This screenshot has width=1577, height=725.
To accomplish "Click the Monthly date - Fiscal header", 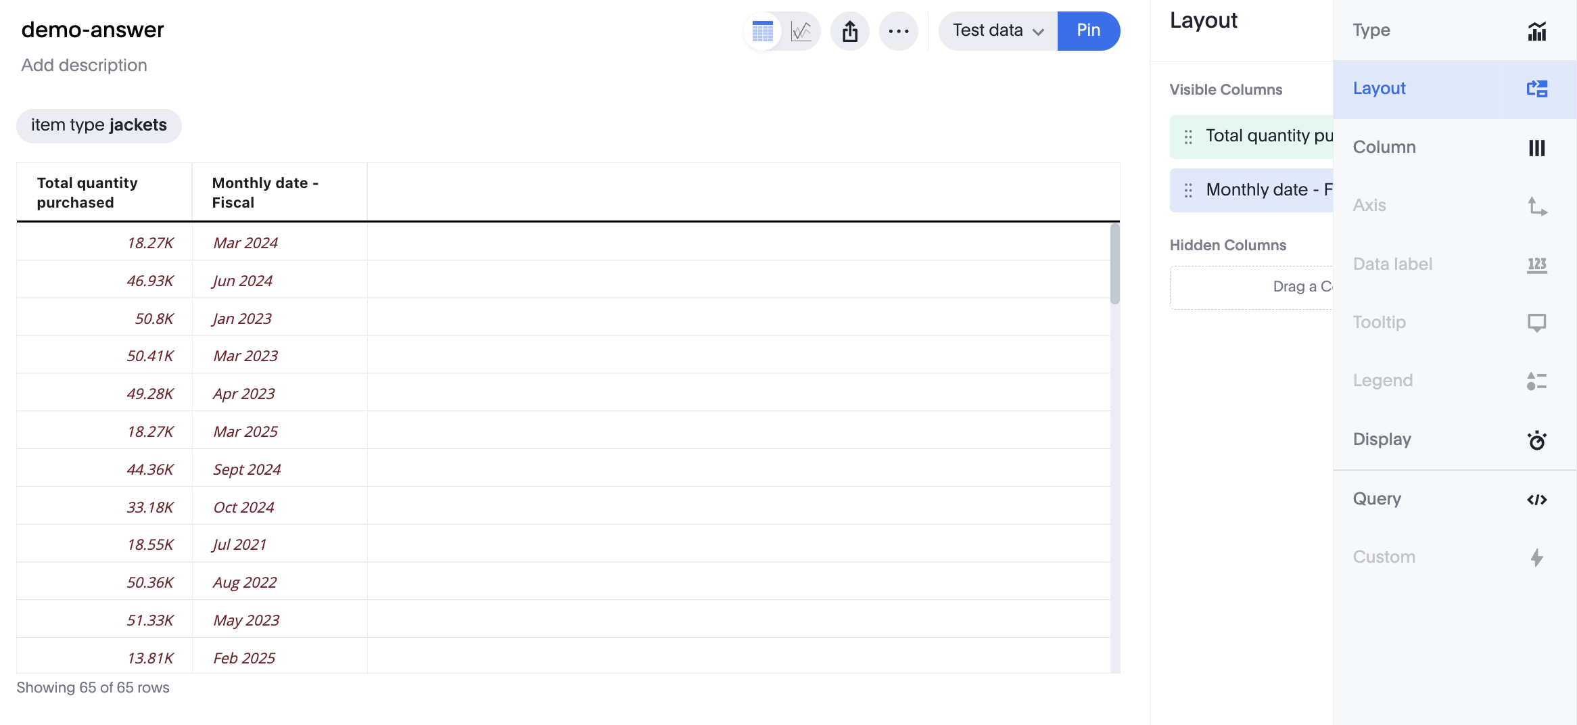I will [x=265, y=193].
